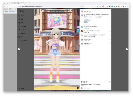Close the Instagram browser tab
Viewport: 133px width, 96px height.
pos(23,4)
